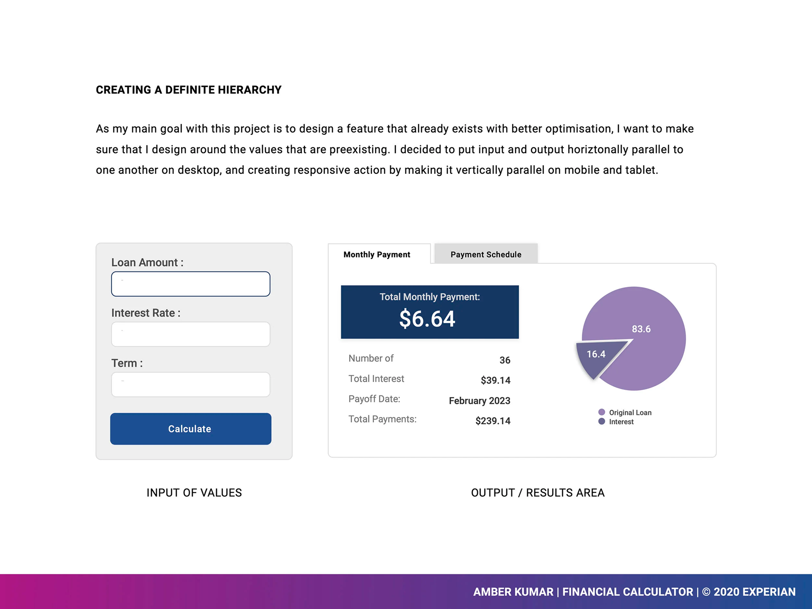Click the Loan Amount input field

click(x=190, y=284)
